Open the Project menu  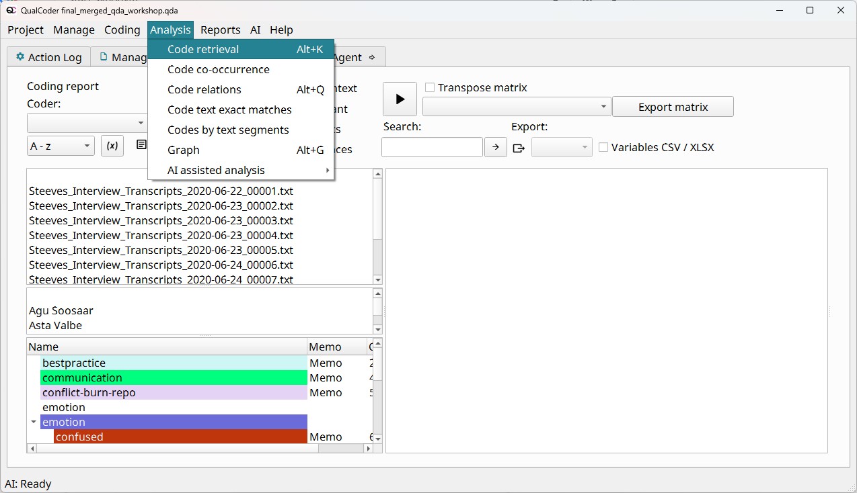tap(26, 30)
